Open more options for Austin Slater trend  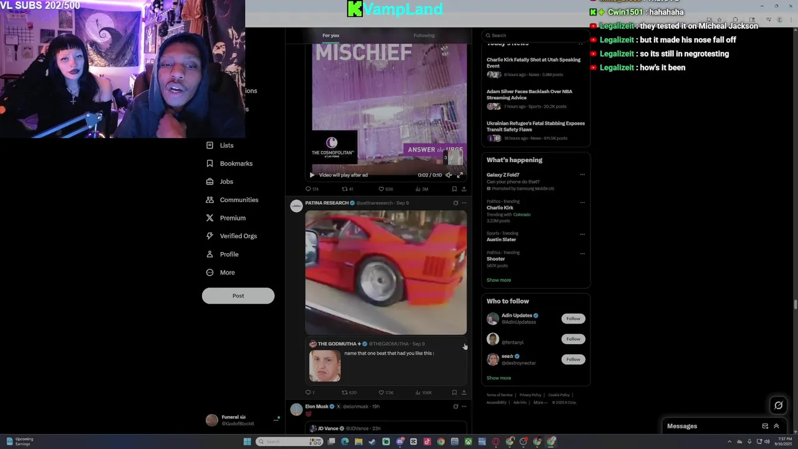coord(582,234)
